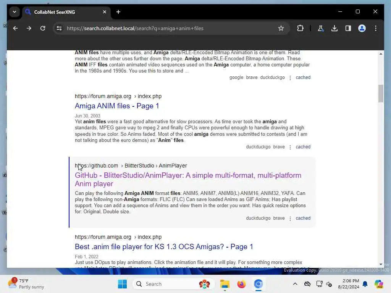Screen dimensions: 391x293
Task: Expand more options for Amiga ANIM files result
Action: click(x=290, y=147)
